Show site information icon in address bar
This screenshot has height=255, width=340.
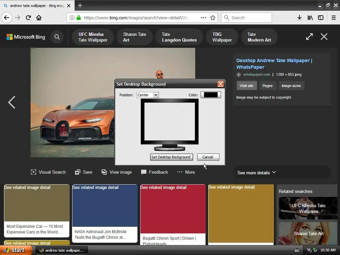pyautogui.click(x=72, y=18)
